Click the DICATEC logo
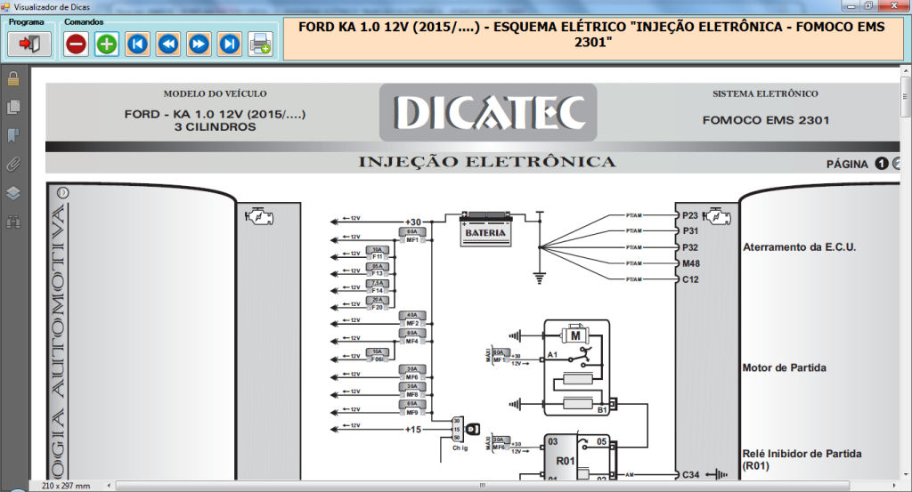Screen dimensions: 912x492 (x=489, y=113)
